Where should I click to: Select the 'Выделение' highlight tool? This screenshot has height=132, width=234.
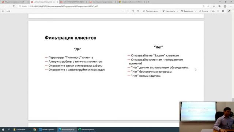pos(187,11)
